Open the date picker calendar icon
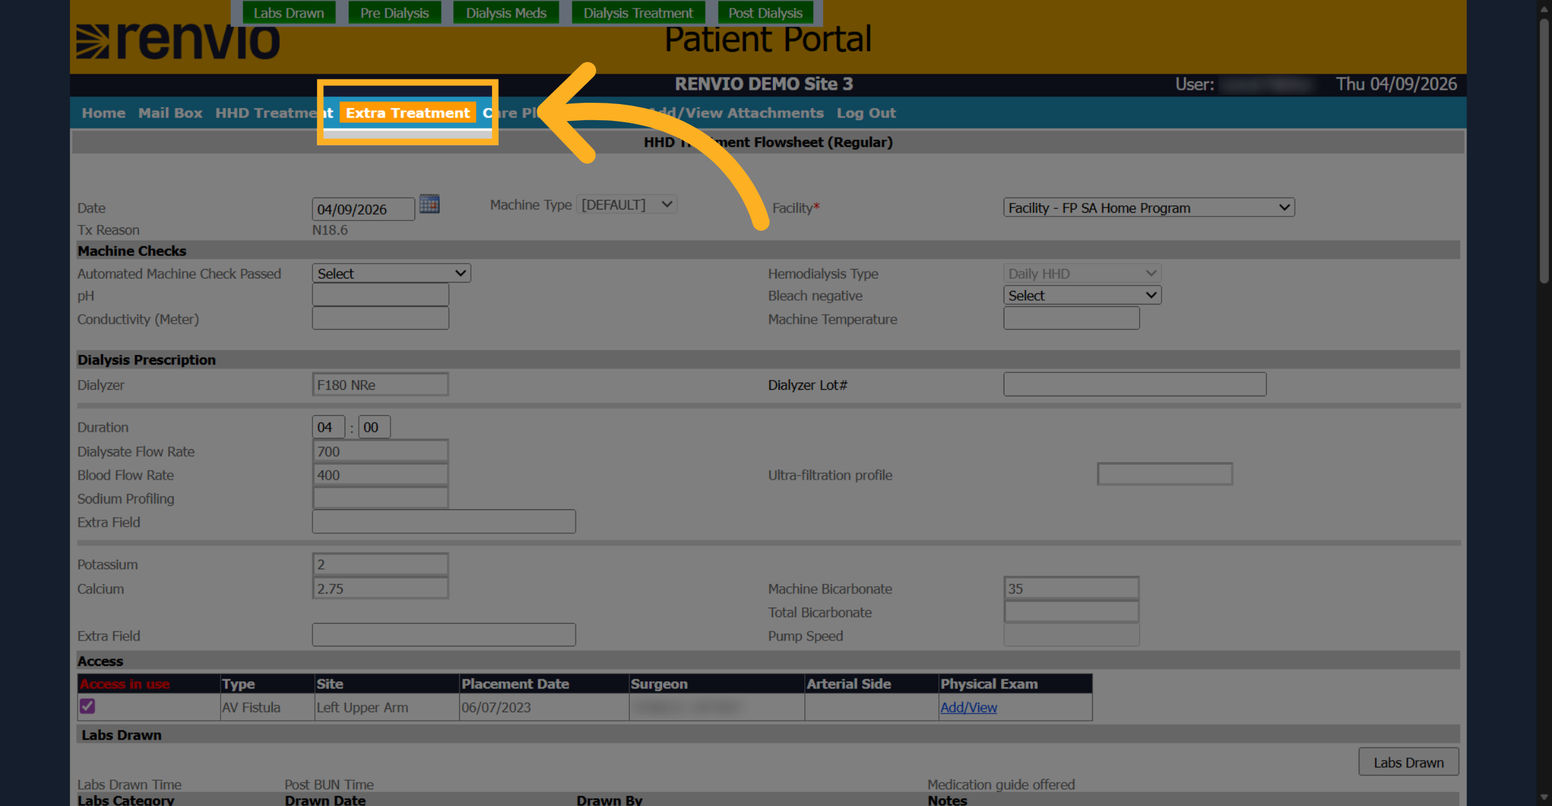The image size is (1552, 806). click(x=429, y=204)
